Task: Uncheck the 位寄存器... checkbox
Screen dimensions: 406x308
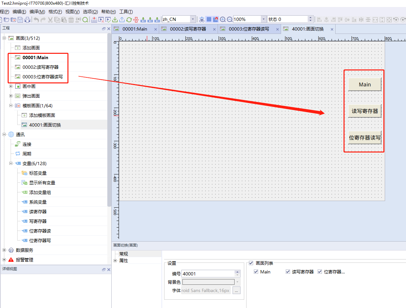Action: [x=320, y=272]
